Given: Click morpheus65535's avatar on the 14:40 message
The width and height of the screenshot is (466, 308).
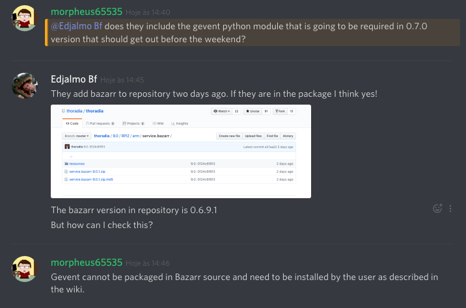Looking at the screenshot, I should (25, 18).
